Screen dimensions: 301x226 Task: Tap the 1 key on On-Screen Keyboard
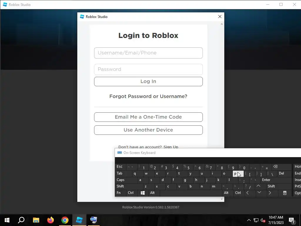[143, 167]
